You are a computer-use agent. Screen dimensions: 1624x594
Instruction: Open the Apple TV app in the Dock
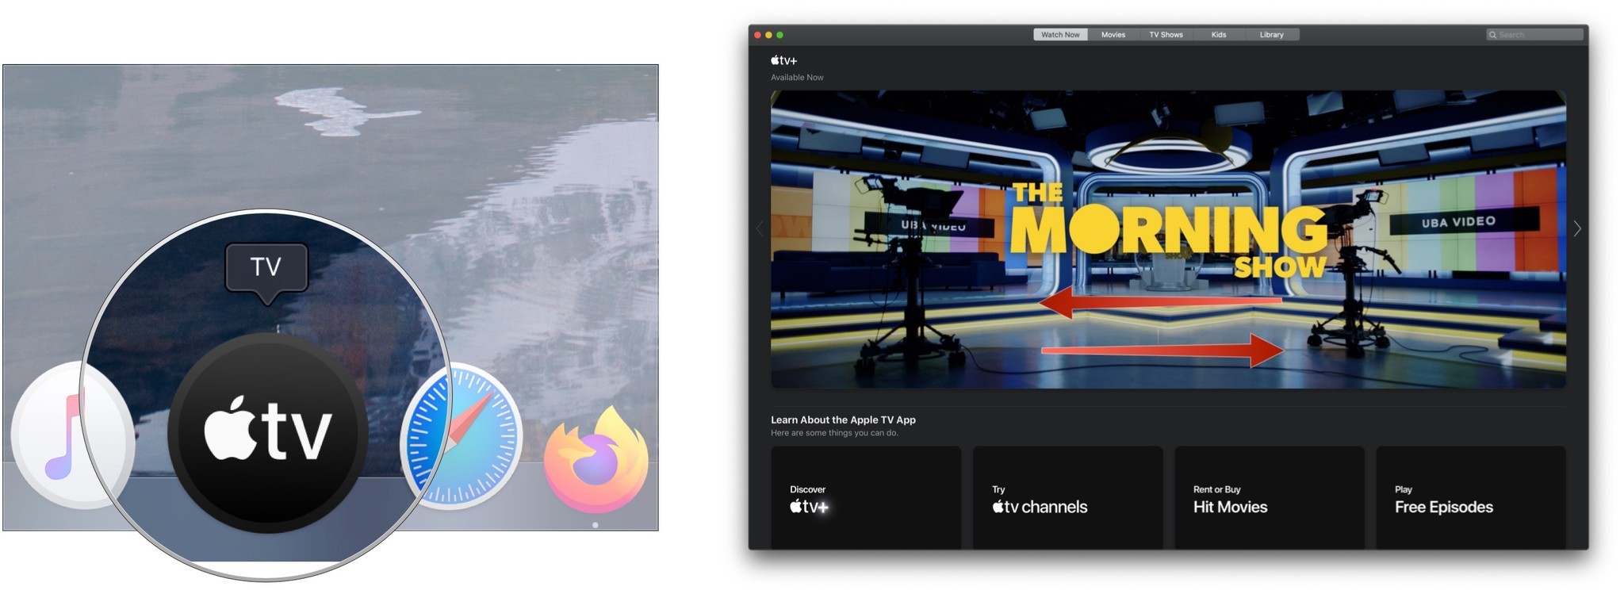tap(268, 433)
